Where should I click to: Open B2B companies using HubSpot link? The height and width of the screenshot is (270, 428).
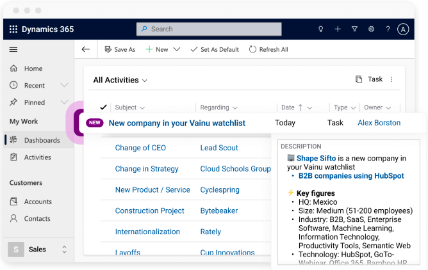point(351,176)
